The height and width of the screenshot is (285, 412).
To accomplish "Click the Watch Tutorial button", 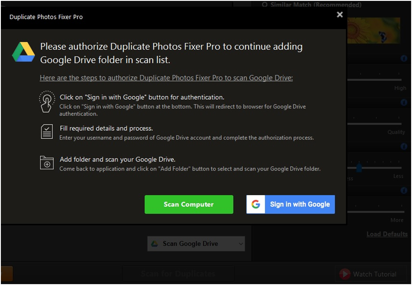I will tap(371, 274).
